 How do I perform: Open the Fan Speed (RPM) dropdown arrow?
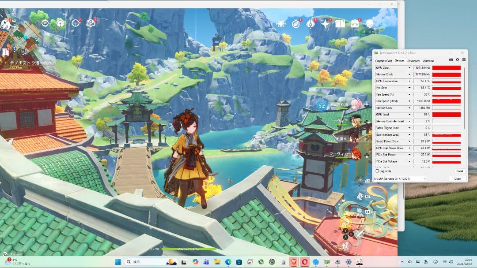pos(410,101)
